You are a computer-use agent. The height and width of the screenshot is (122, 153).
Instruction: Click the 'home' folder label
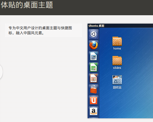[x=117, y=49]
